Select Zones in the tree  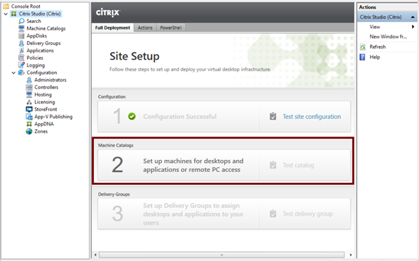[x=41, y=131]
